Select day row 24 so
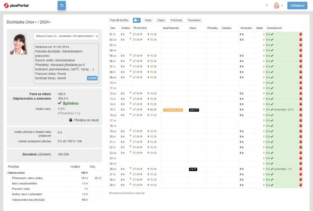 pyautogui.click(x=206, y=158)
